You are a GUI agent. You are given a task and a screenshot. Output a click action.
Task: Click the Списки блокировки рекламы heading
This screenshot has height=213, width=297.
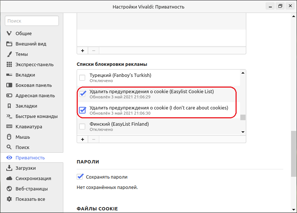(112, 64)
